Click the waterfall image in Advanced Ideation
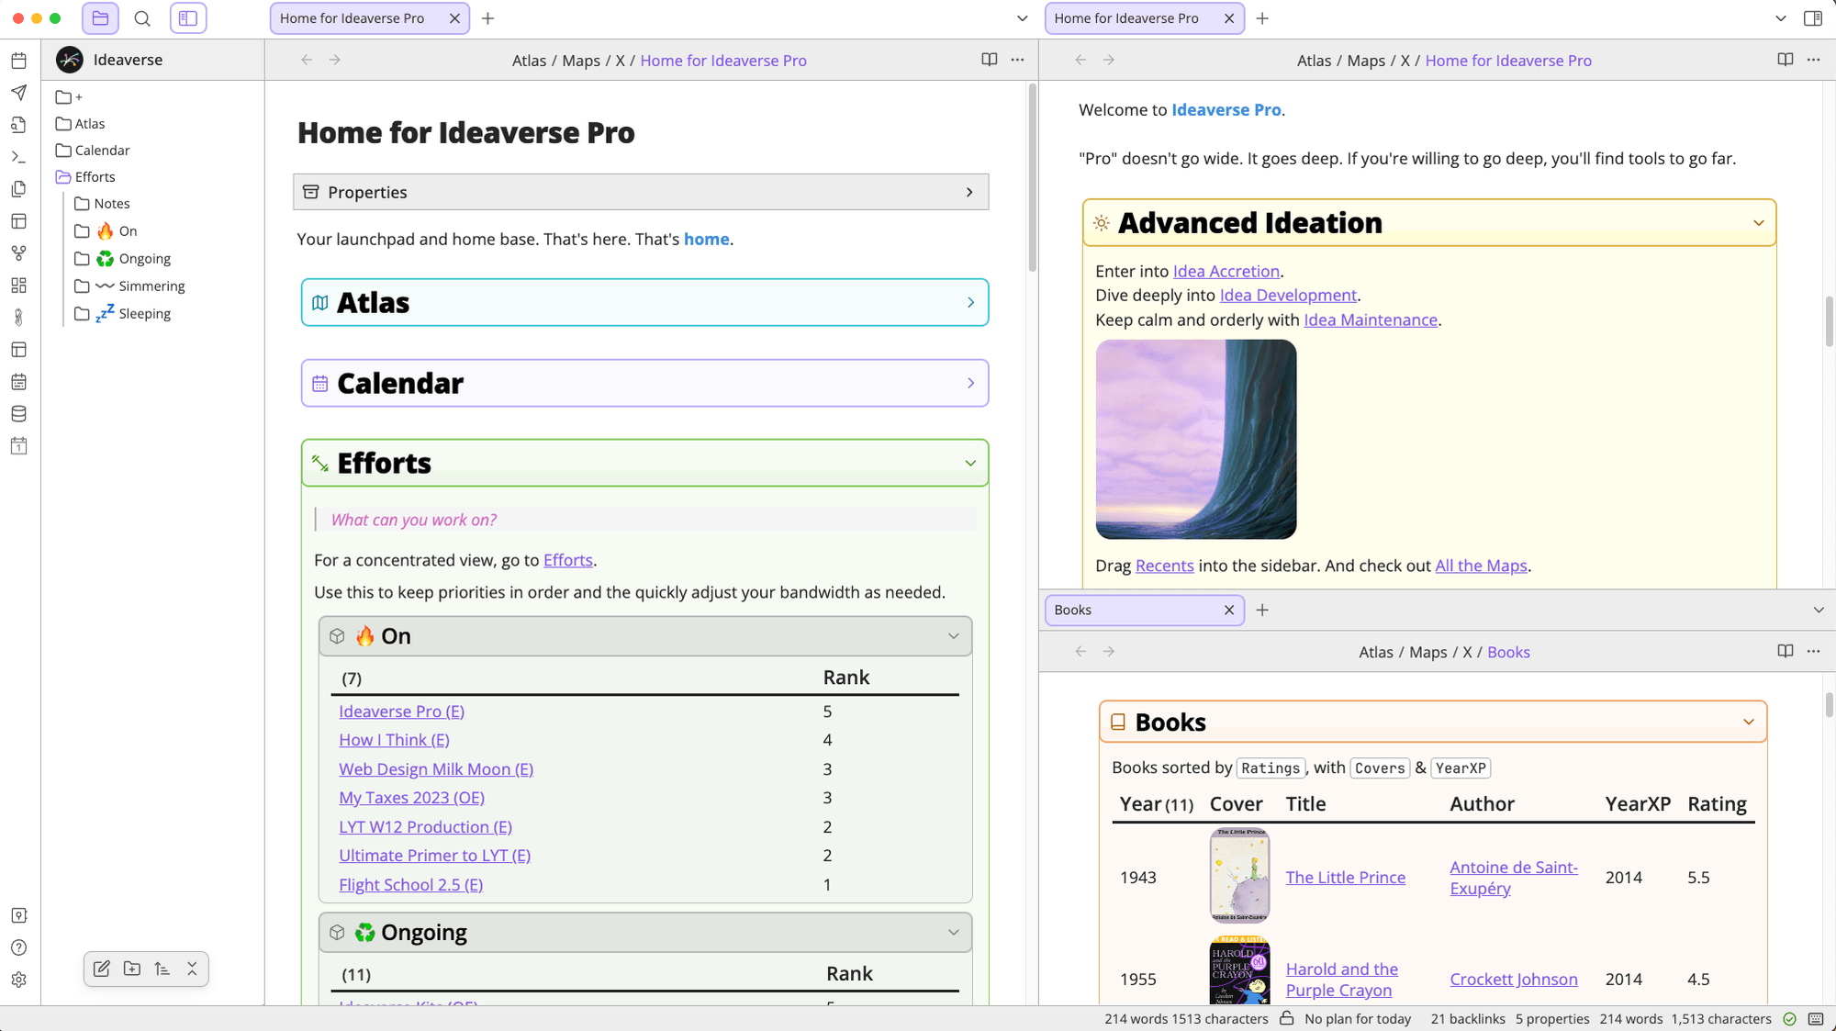The width and height of the screenshot is (1836, 1031). pos(1195,440)
